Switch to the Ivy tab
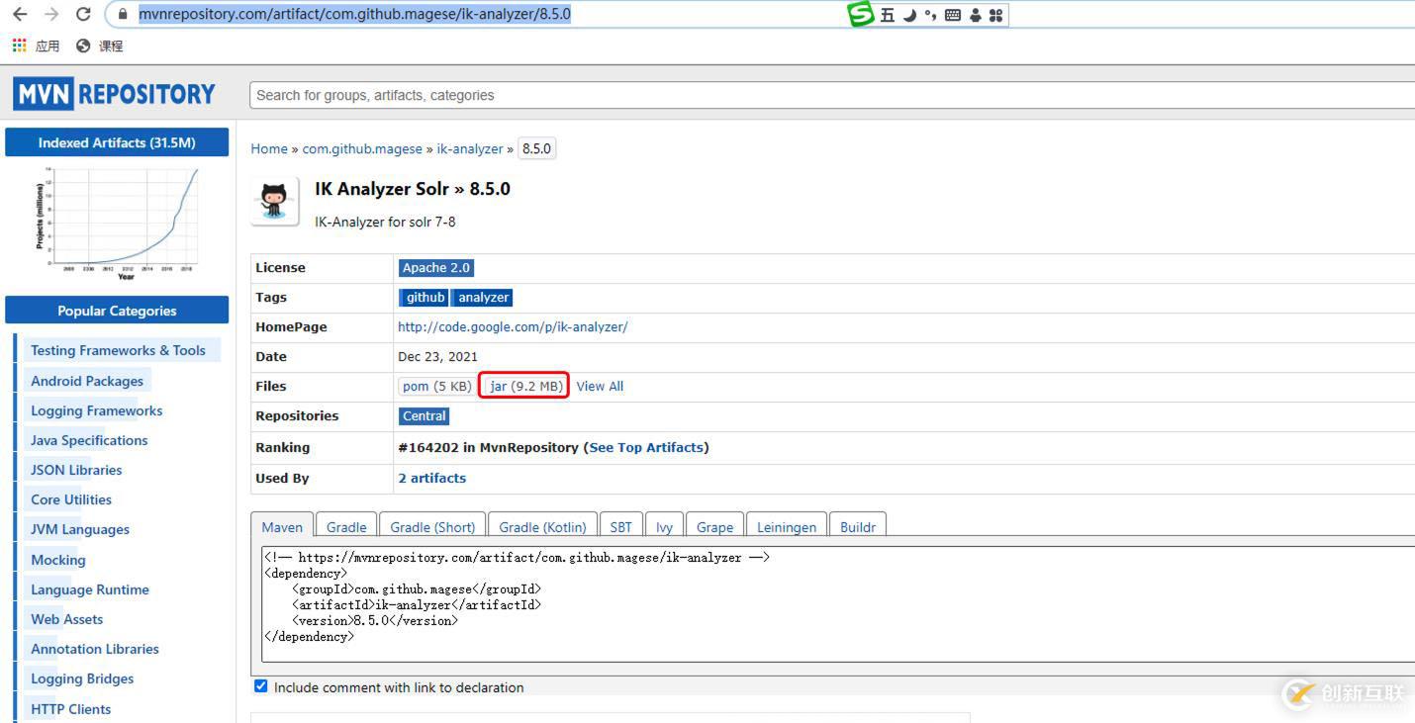1415x723 pixels. click(x=664, y=527)
